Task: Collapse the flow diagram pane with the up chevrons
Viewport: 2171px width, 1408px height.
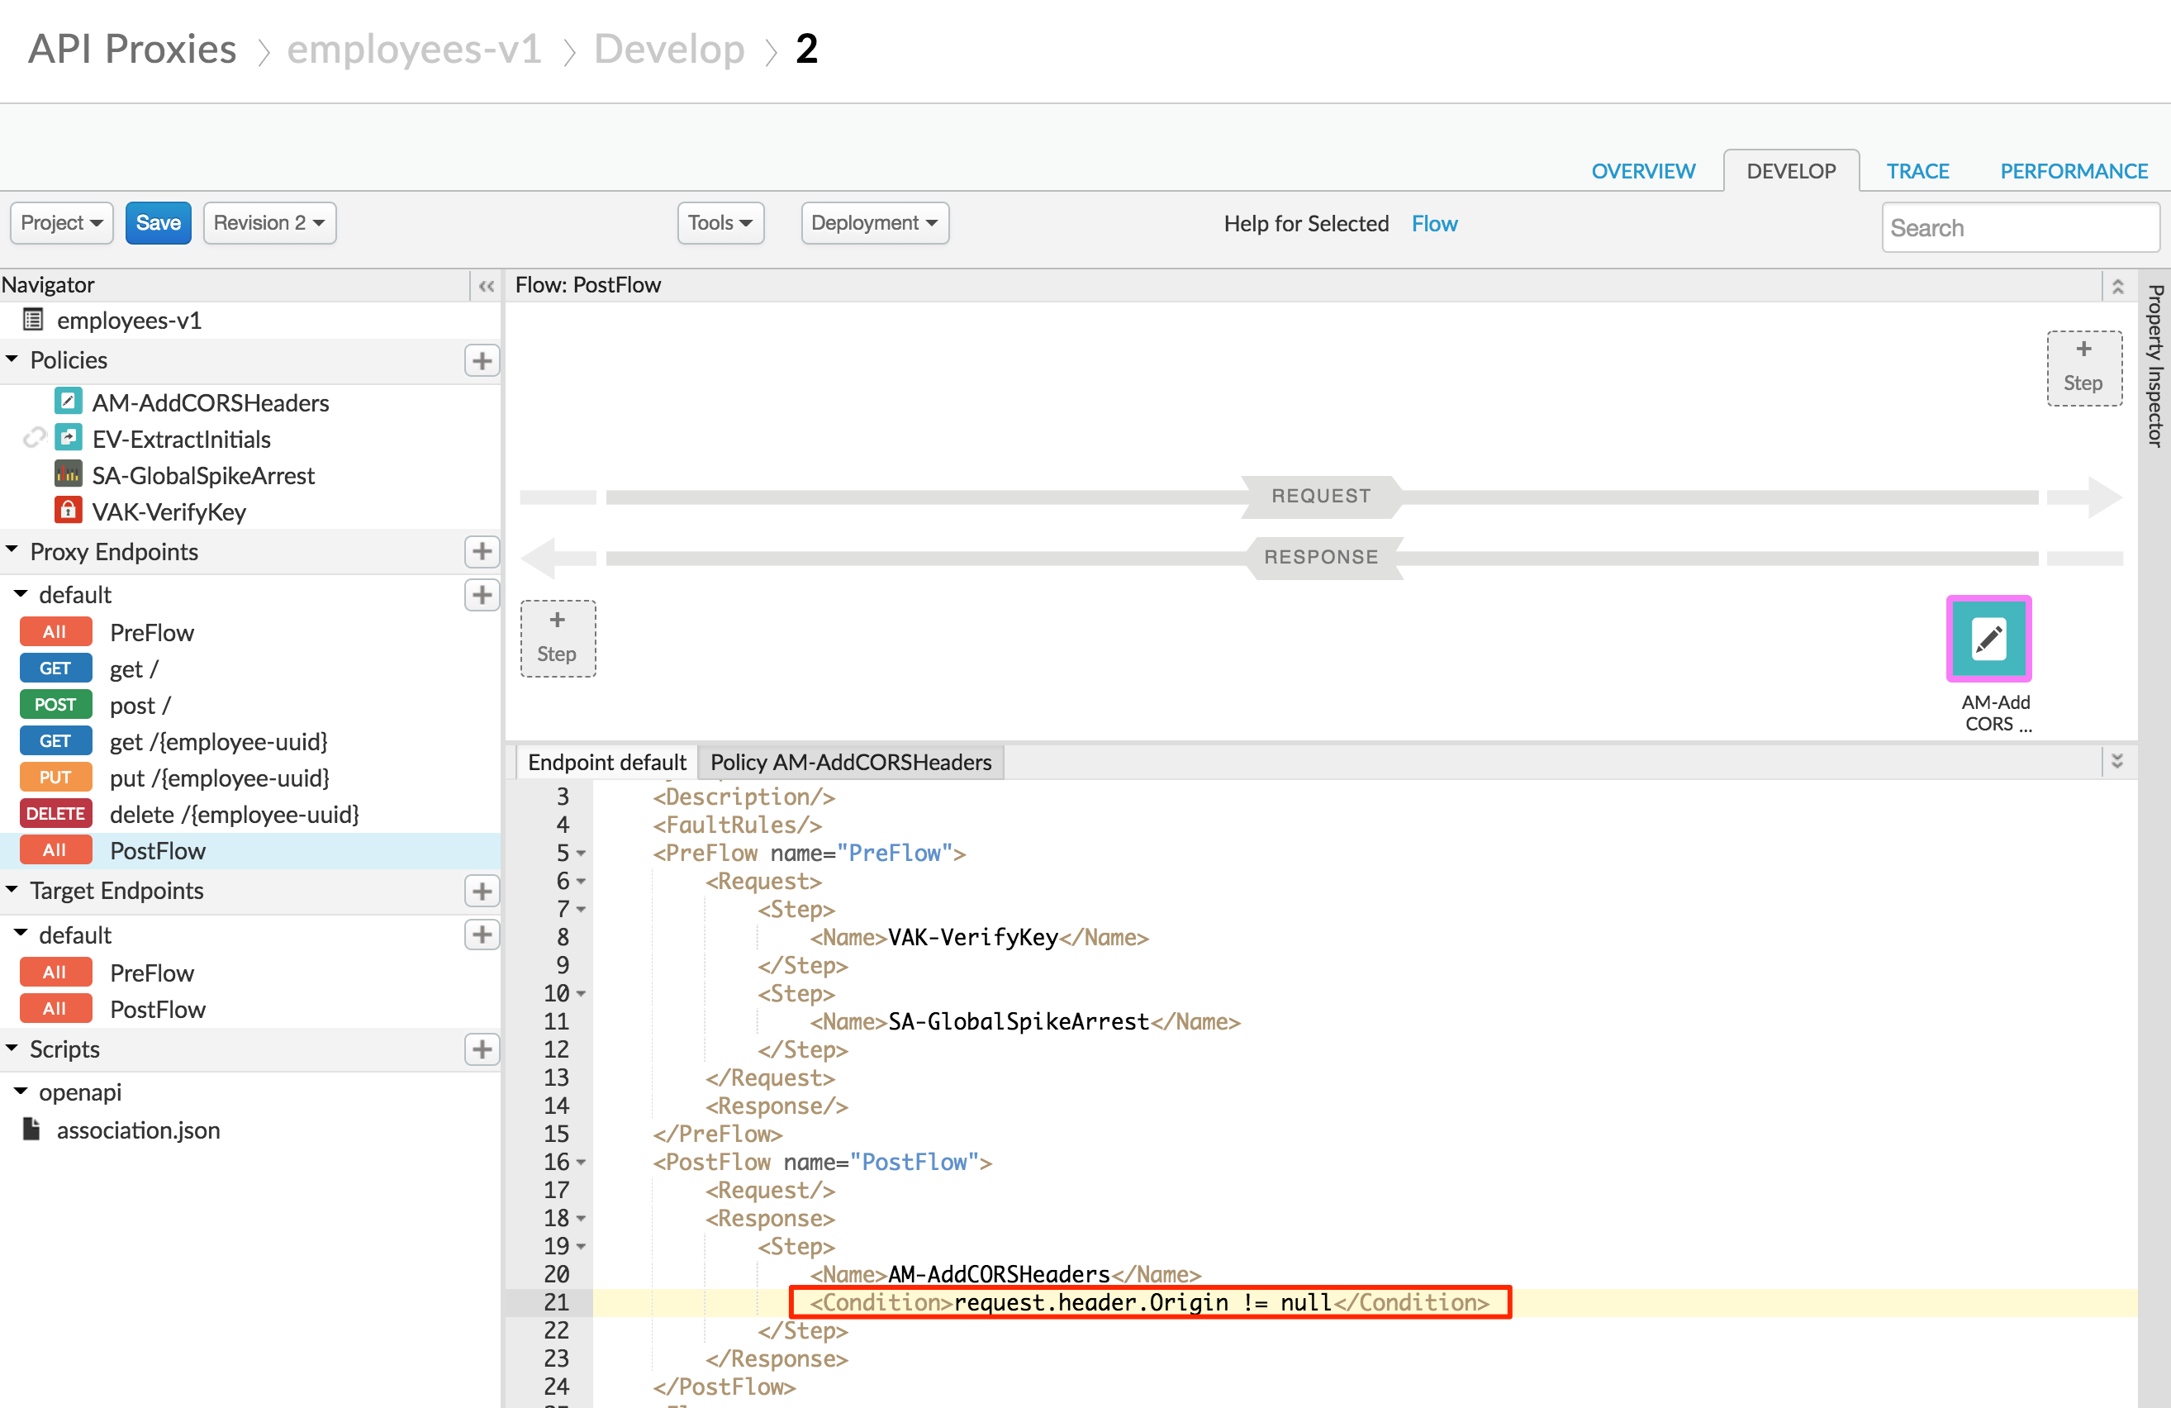Action: tap(2117, 286)
